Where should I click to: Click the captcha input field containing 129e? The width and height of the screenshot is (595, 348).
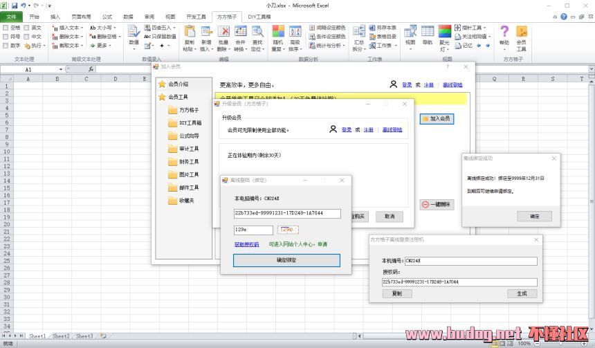253,230
